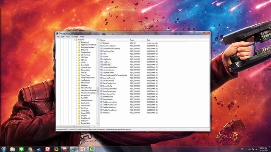Open the Windows Start menu orb
Viewport: 271px width, 152px height.
(4, 149)
